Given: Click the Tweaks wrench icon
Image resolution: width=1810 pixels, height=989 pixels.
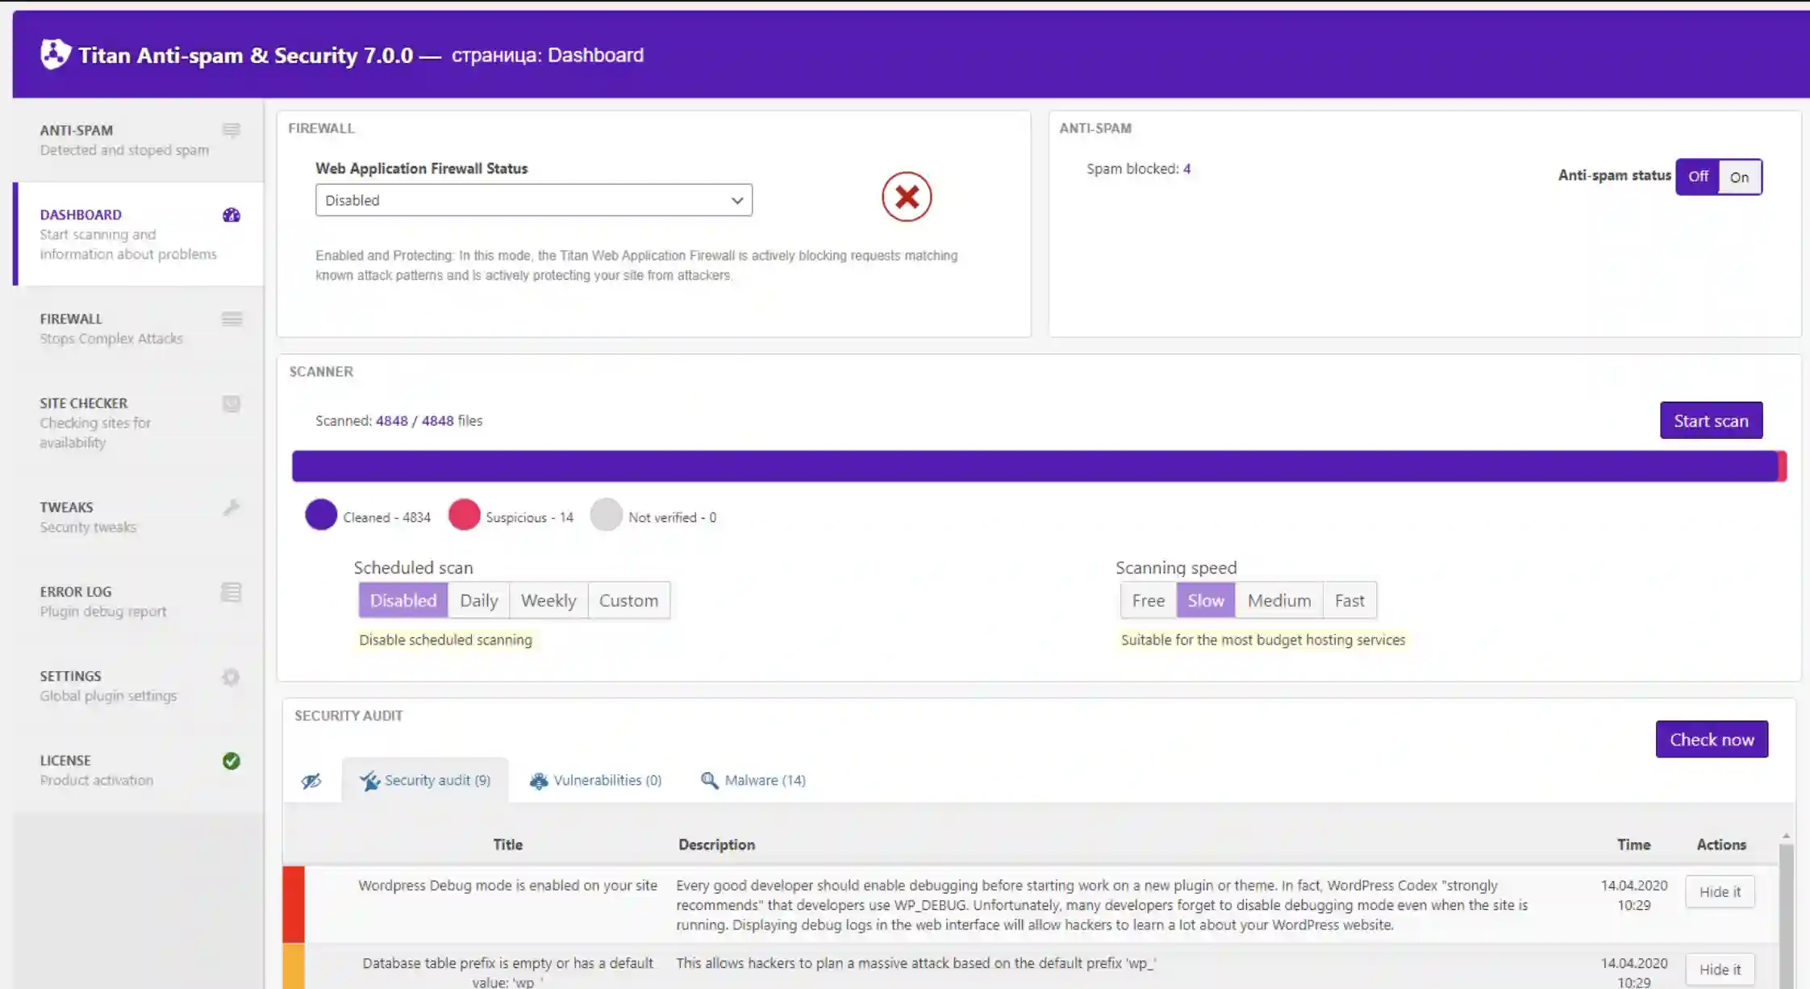Looking at the screenshot, I should click(x=231, y=507).
